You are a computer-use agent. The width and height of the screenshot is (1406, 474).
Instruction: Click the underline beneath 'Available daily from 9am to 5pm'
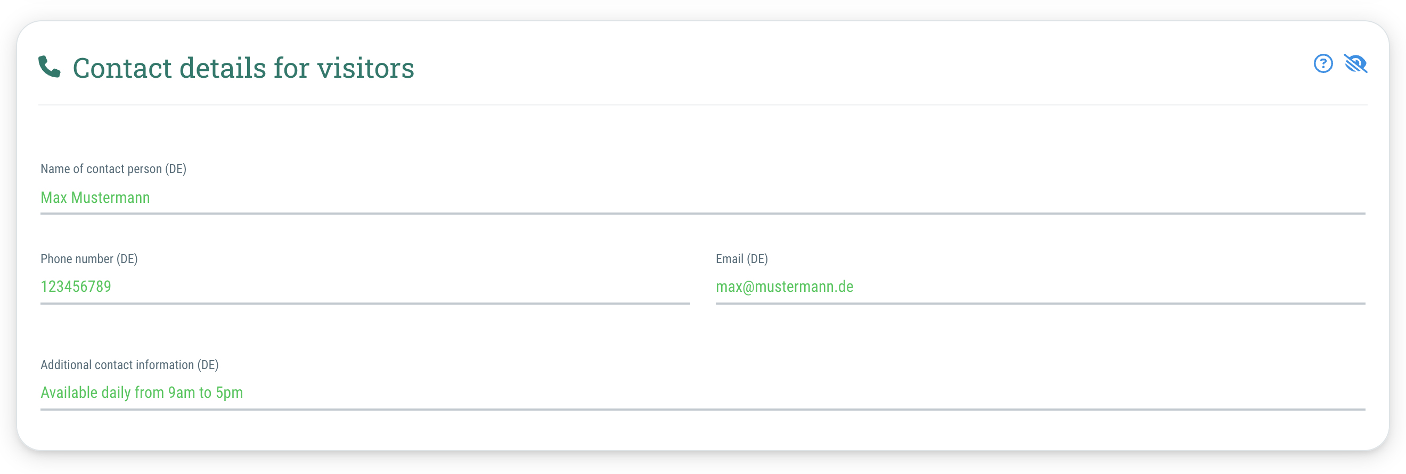702,410
